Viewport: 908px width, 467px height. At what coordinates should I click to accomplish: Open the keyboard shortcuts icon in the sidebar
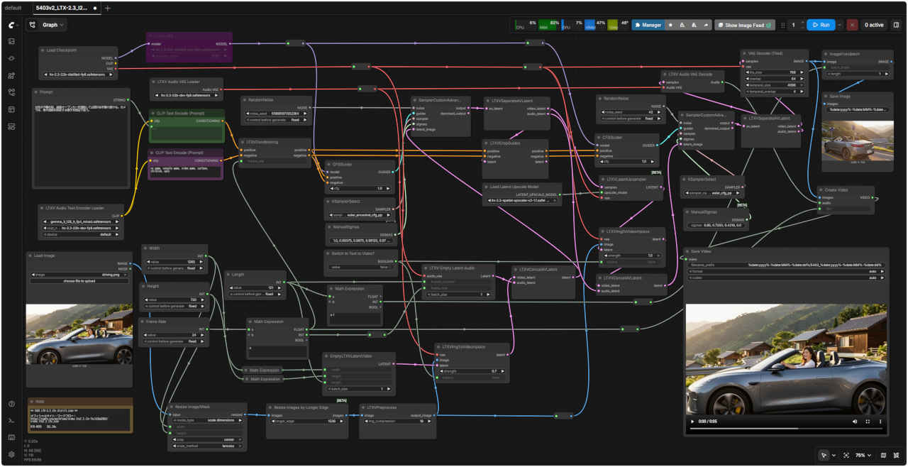[x=11, y=438]
